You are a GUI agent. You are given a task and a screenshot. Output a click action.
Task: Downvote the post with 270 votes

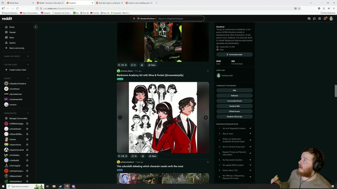126,65
